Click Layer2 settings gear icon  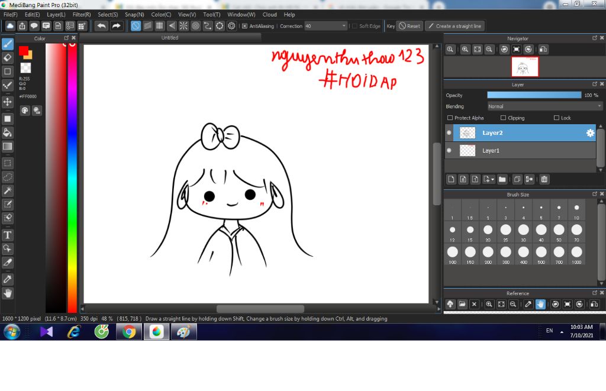[x=590, y=133]
